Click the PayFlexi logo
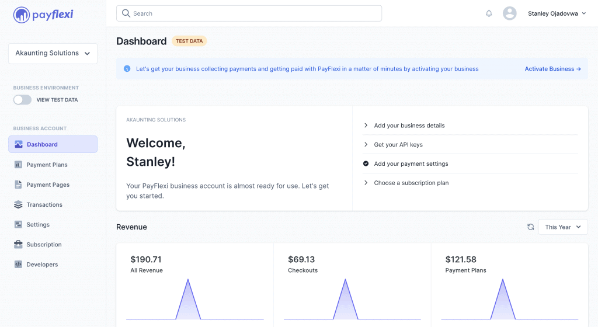598x327 pixels. click(43, 15)
